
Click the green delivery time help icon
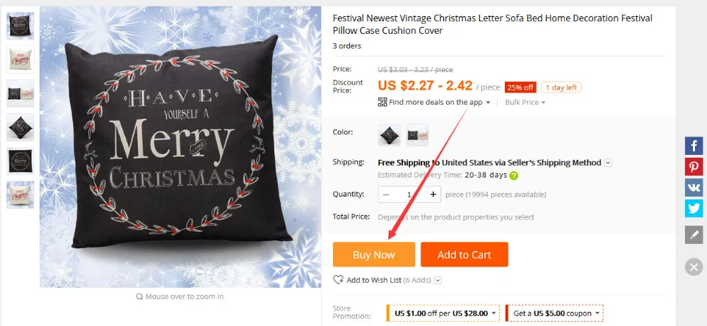pos(513,176)
